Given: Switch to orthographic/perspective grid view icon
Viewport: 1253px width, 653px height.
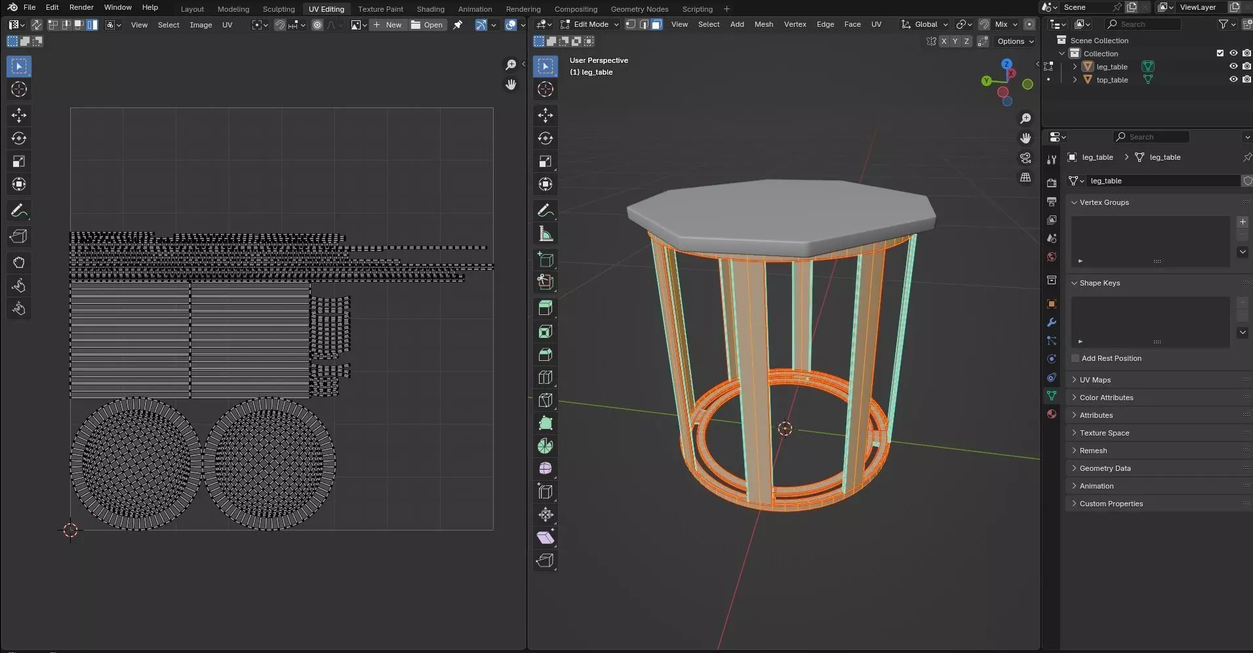Looking at the screenshot, I should [1025, 177].
